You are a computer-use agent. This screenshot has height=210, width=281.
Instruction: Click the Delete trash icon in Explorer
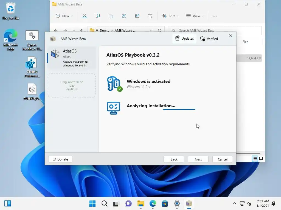click(150, 16)
